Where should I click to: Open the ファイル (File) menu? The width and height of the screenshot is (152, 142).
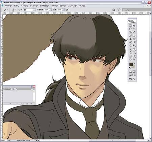(x=8, y=6)
